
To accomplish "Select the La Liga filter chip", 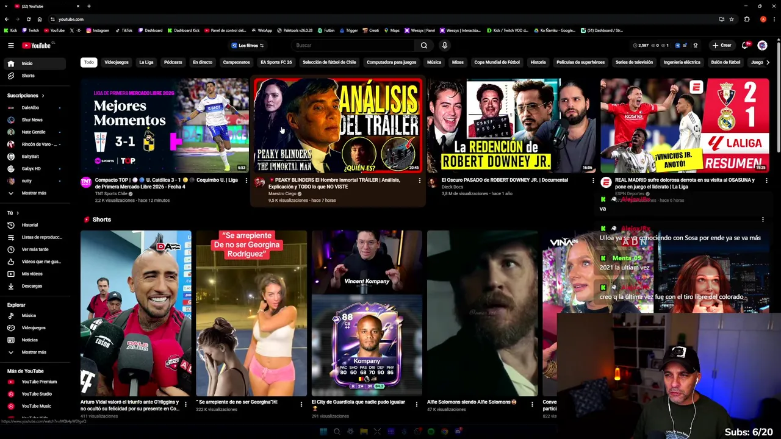I will [x=146, y=62].
